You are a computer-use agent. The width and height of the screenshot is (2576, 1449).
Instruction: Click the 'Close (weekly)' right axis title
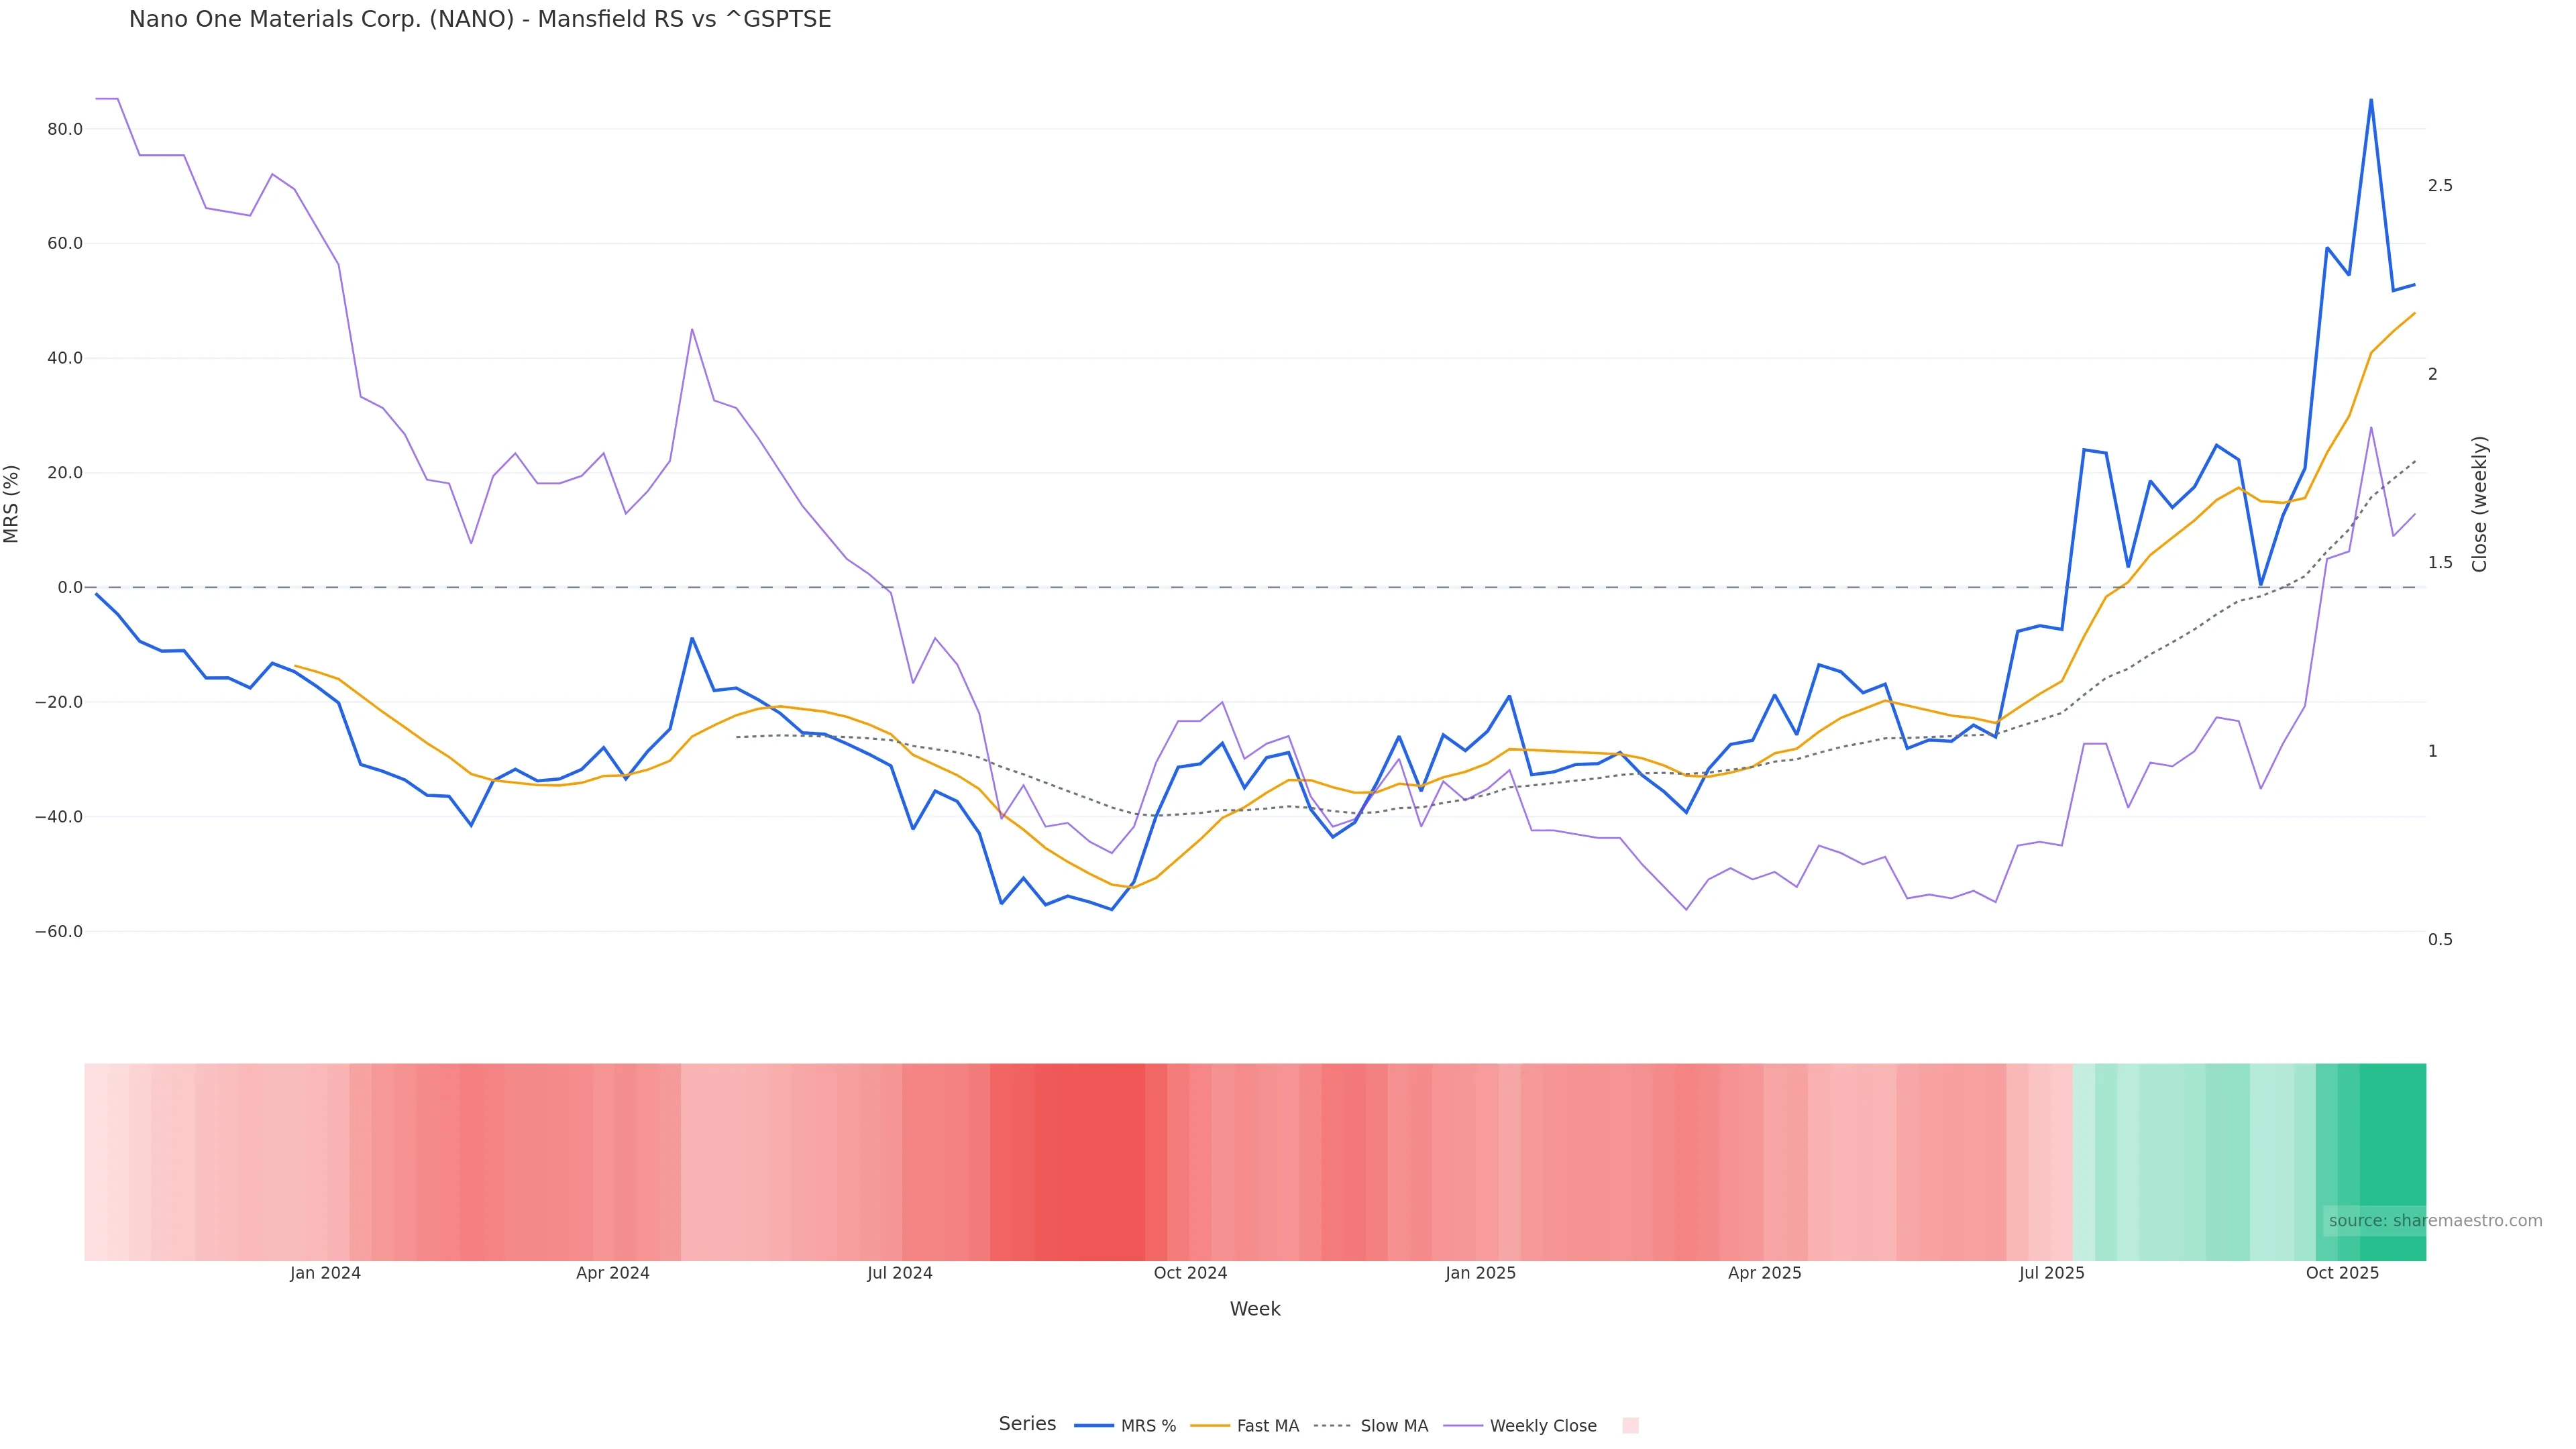tap(2479, 504)
